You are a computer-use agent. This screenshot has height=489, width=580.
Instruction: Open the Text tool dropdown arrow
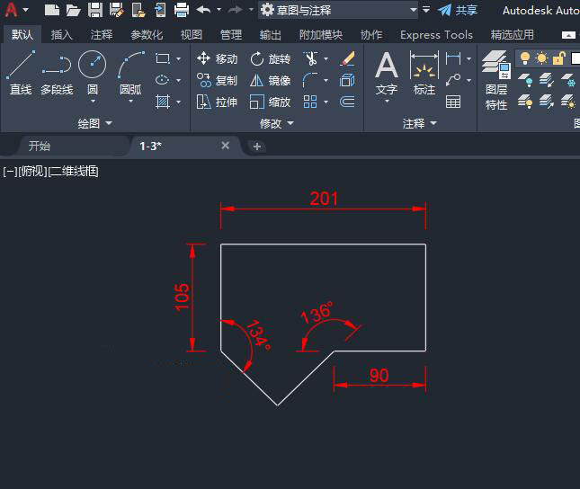tap(387, 101)
